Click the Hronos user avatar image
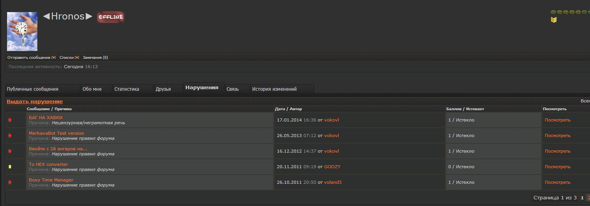Viewport: 590px width, 206px height. tap(22, 31)
